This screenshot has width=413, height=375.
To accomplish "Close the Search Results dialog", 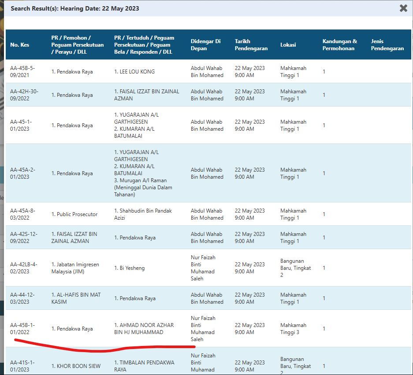I will pos(403,8).
